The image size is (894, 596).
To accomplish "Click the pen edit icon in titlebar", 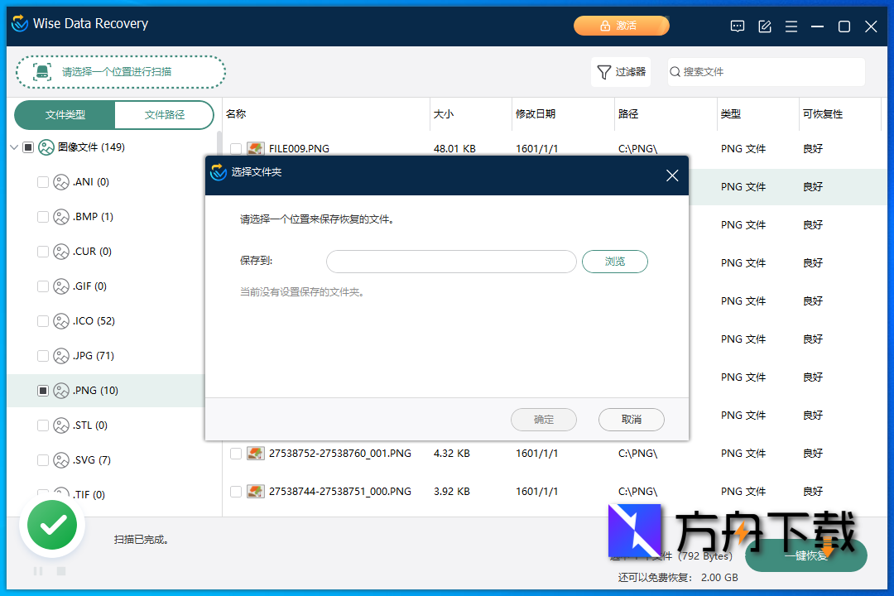I will tap(764, 26).
